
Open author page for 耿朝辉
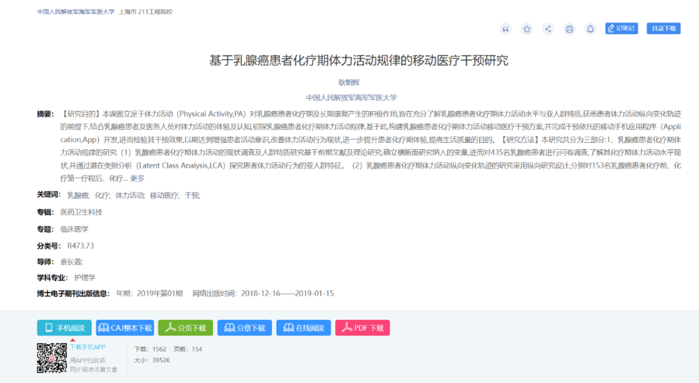(x=349, y=82)
